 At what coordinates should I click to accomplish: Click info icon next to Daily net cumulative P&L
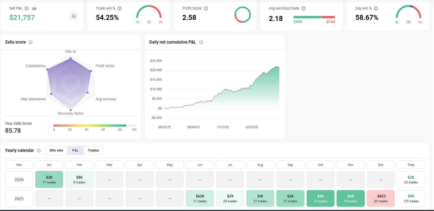(201, 42)
